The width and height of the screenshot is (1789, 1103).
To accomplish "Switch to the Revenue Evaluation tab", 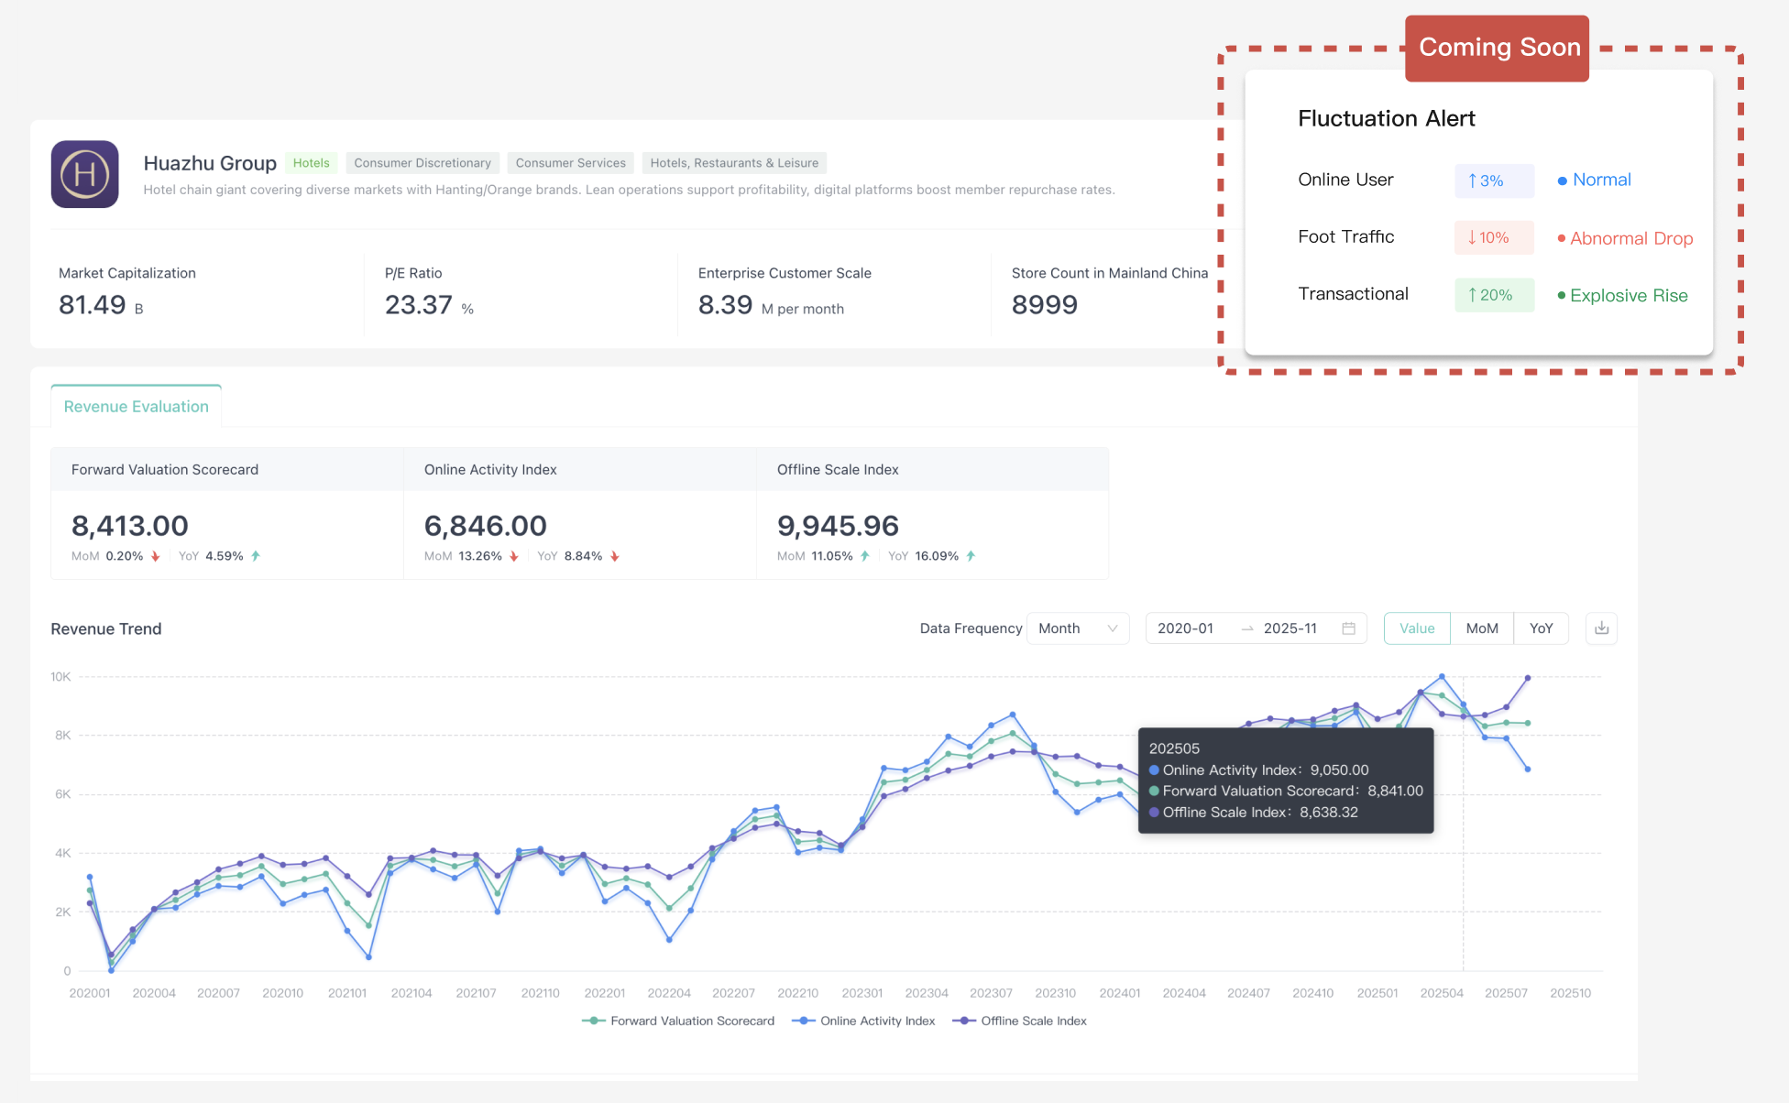I will (136, 406).
